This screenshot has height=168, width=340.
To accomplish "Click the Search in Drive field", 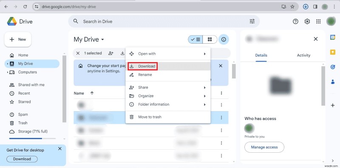I will [x=164, y=22].
